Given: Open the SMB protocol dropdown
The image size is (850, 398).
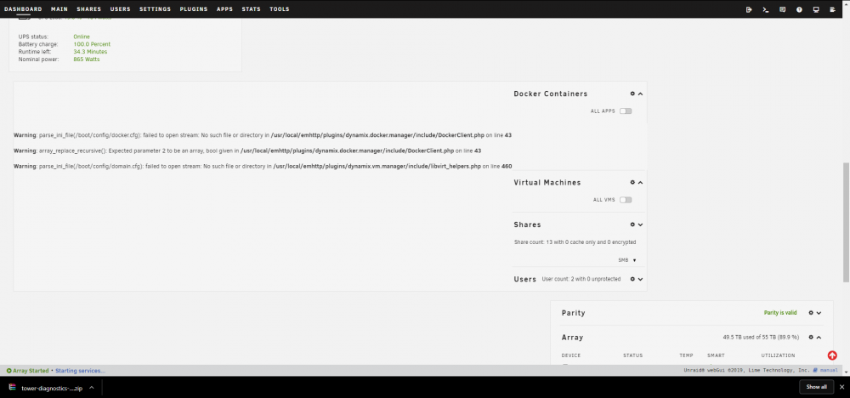Looking at the screenshot, I should 627,260.
